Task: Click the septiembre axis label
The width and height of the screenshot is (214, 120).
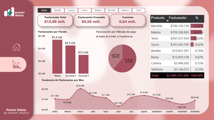Action: 157,112
